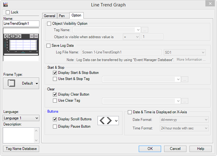Click the Description box scroll down arrow
Screen dimensions: 217x156
point(36,140)
